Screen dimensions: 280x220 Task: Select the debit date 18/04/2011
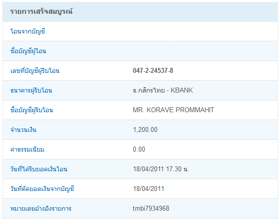click(x=149, y=189)
